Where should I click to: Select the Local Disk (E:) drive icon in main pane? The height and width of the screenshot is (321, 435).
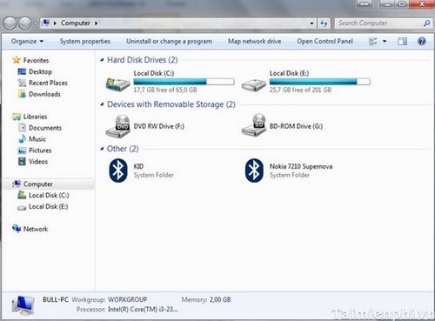click(x=254, y=85)
